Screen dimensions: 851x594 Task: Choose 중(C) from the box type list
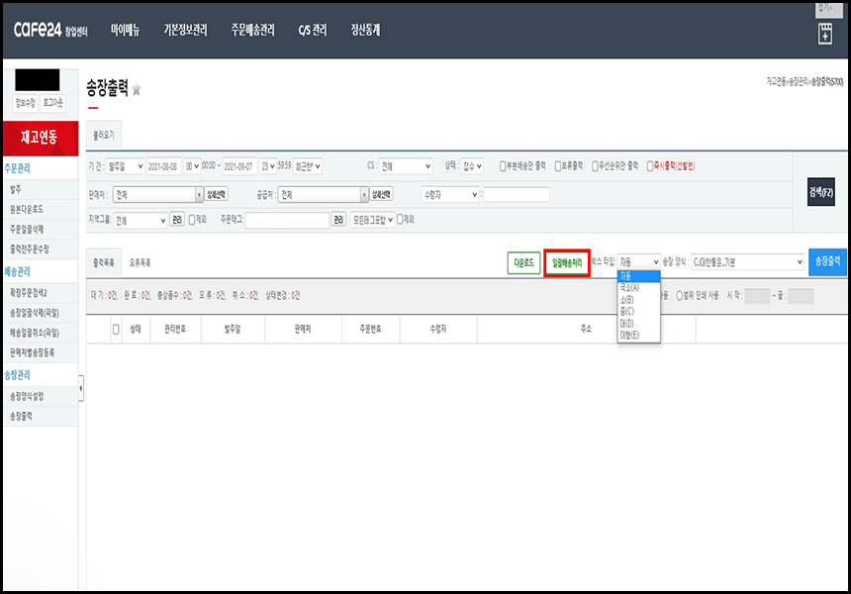coord(639,312)
